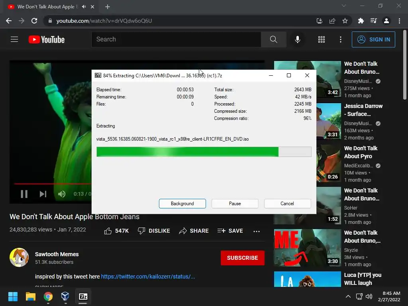Open We Don't Talk About Pyro video
408x306 pixels.
point(361,152)
